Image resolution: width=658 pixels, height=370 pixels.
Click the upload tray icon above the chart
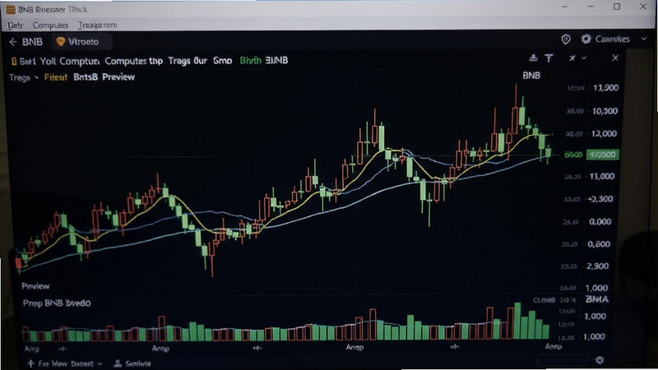(x=533, y=58)
